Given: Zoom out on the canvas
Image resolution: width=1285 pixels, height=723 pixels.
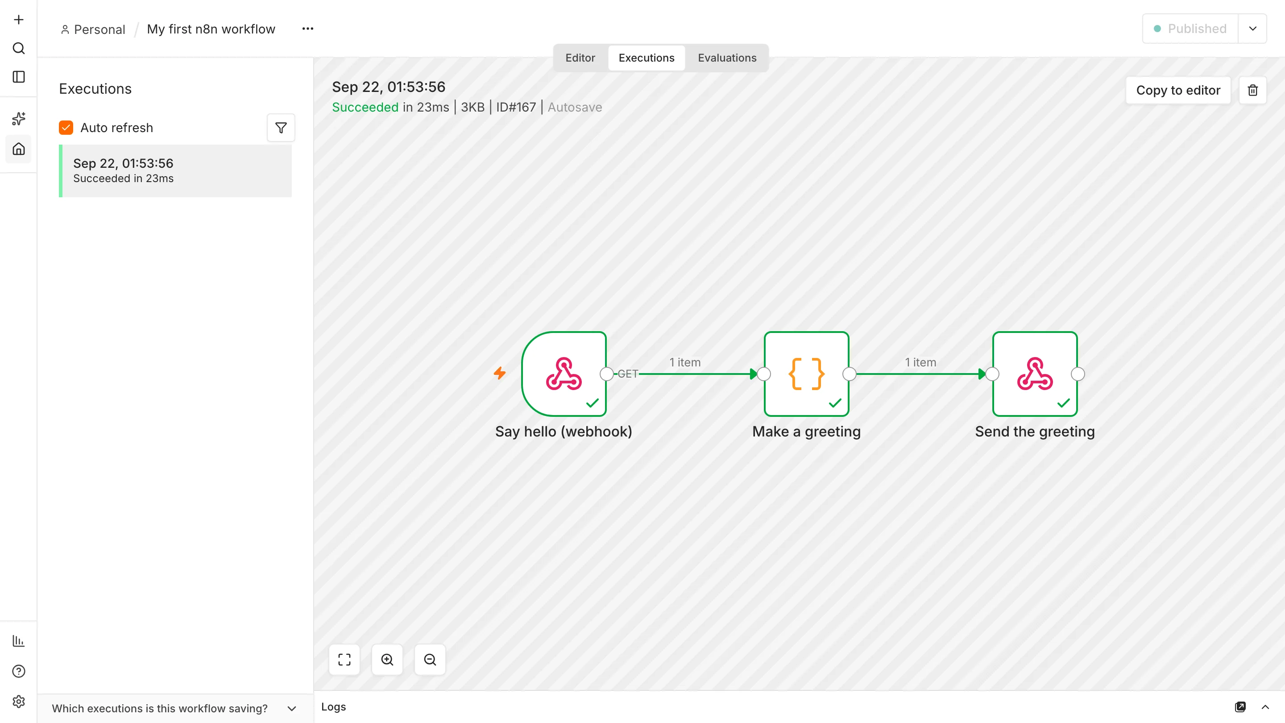Looking at the screenshot, I should pyautogui.click(x=430, y=660).
